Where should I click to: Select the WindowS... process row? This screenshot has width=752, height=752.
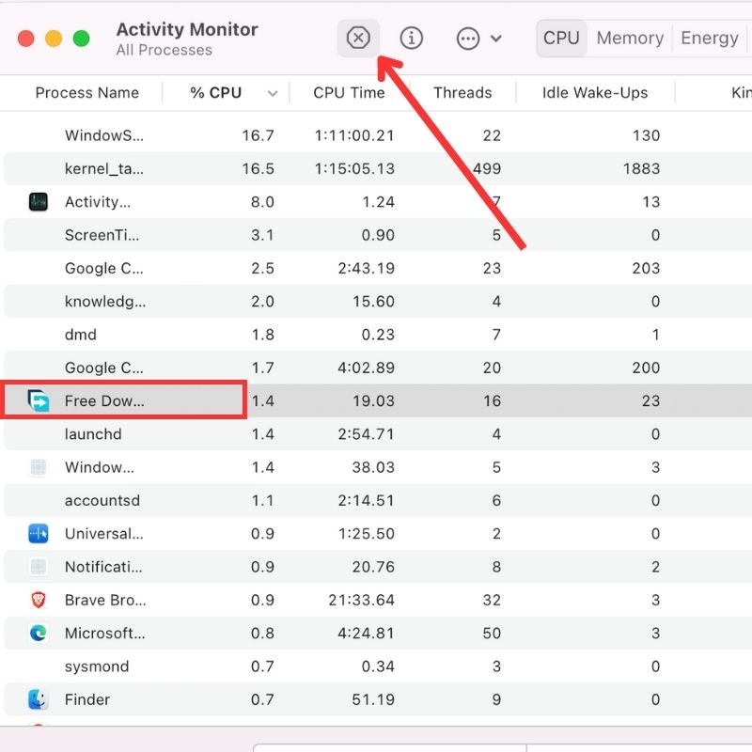[378, 135]
